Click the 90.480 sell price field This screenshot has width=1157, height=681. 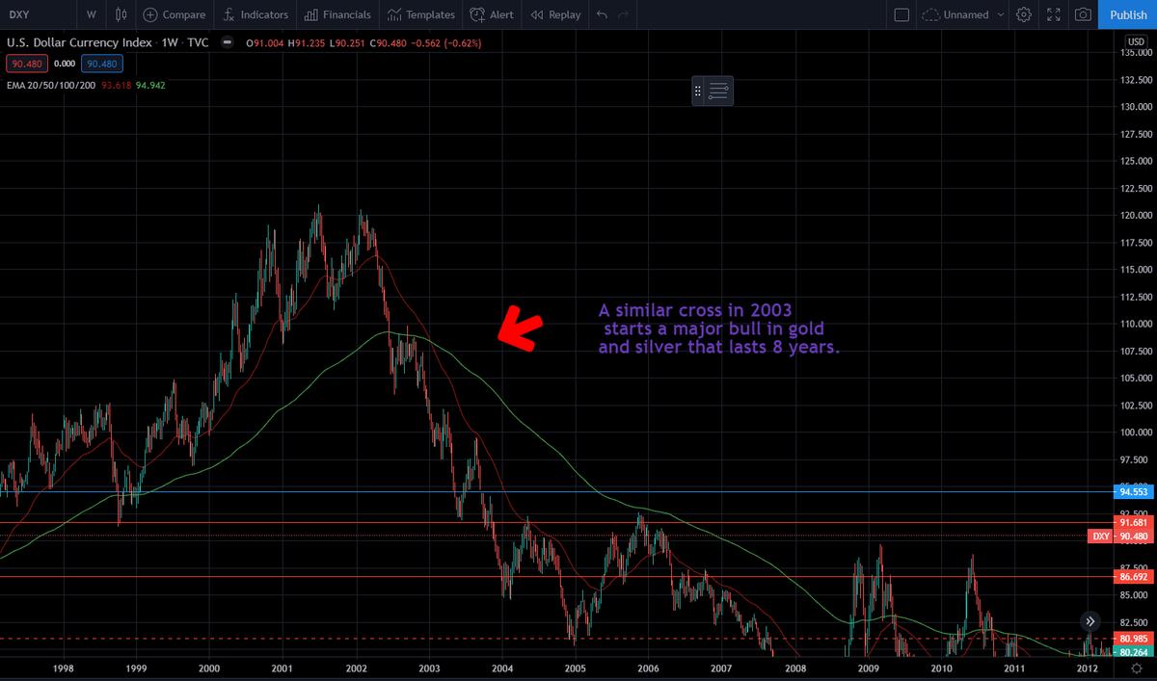point(26,63)
